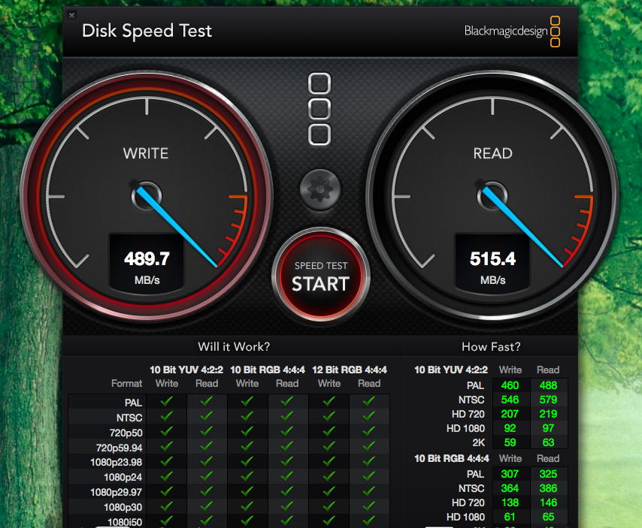This screenshot has width=642, height=528.
Task: Click the 10 Bit RGB 4:4:4 heading in How Fast
Action: click(x=452, y=458)
